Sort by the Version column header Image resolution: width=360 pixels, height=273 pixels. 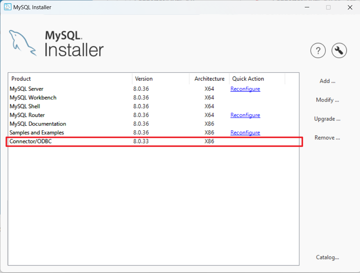[161, 79]
